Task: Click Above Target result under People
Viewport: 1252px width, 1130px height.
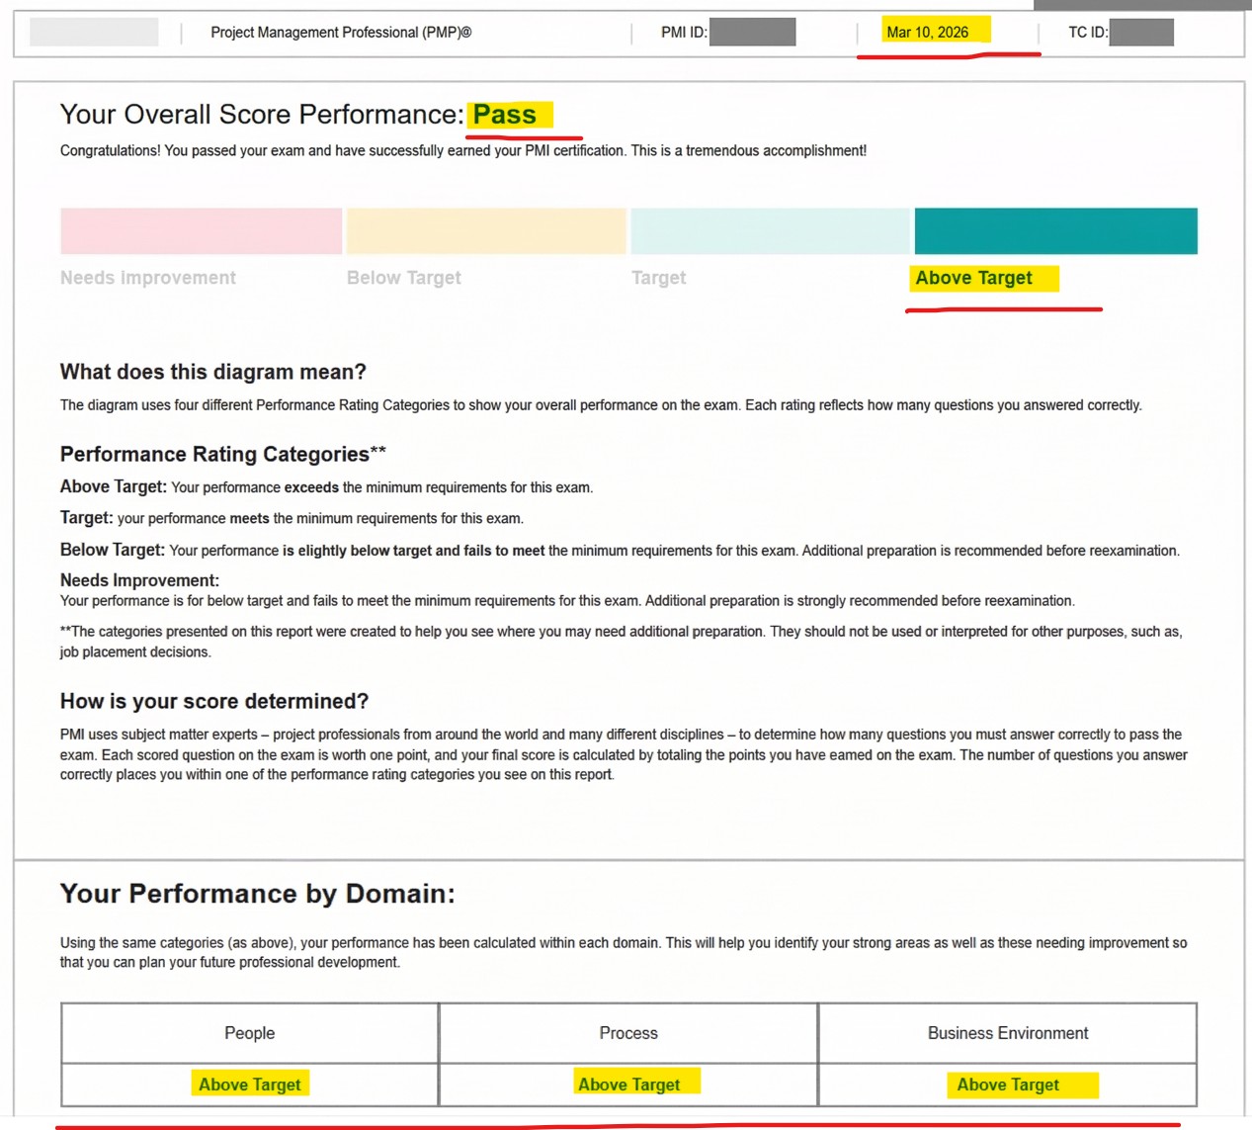Action: (250, 1085)
